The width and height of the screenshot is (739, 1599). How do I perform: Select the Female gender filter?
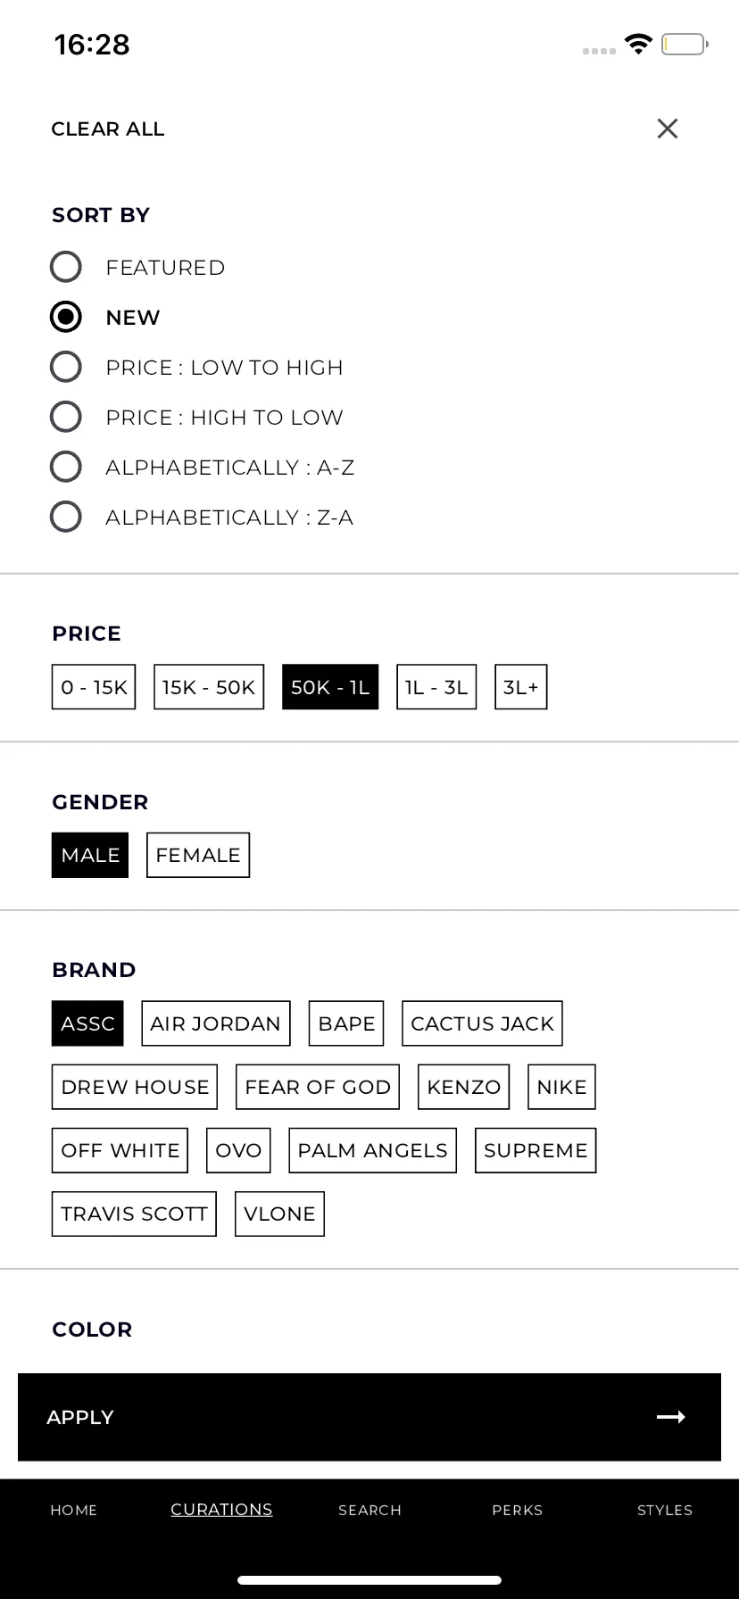coord(198,855)
